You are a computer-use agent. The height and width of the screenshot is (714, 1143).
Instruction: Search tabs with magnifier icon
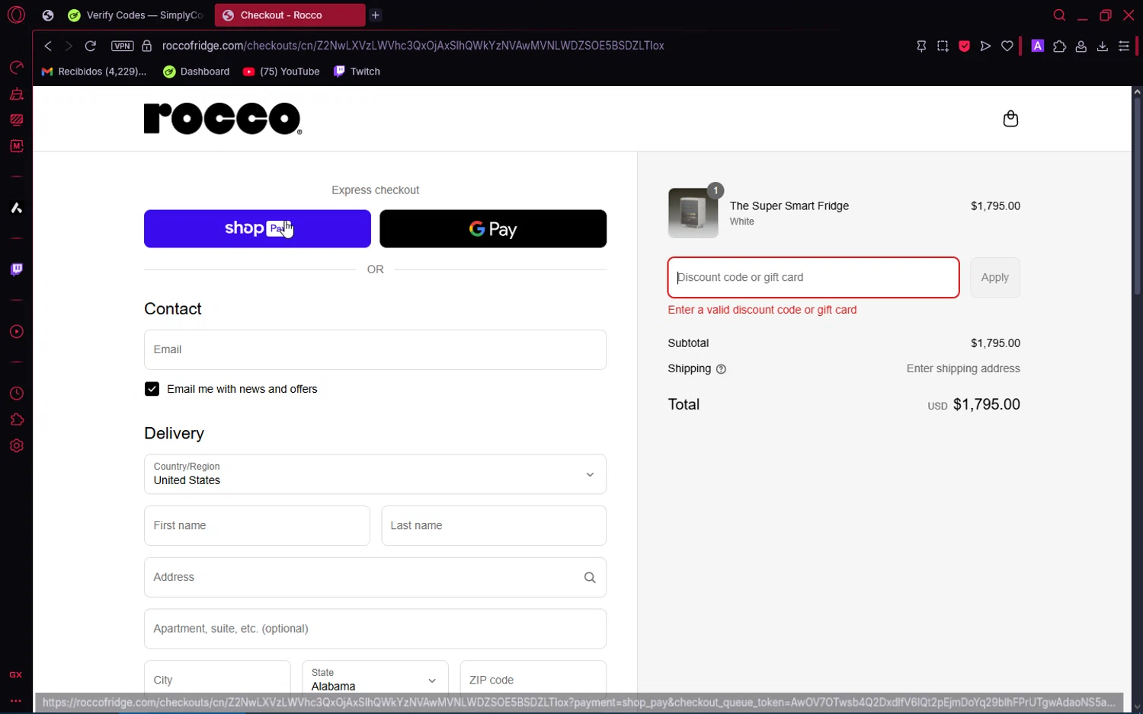(x=1059, y=15)
